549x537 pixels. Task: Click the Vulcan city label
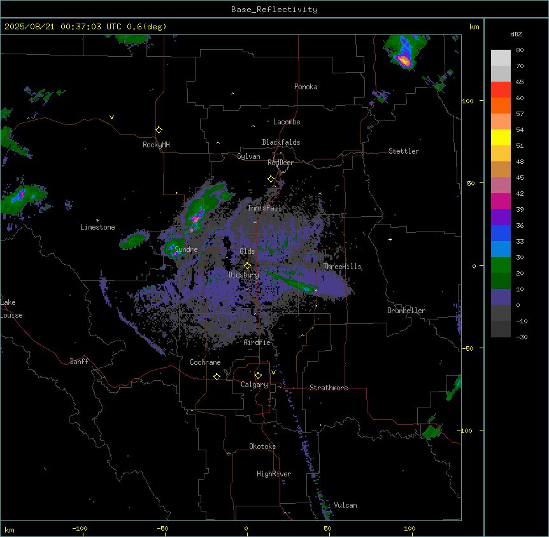(346, 505)
